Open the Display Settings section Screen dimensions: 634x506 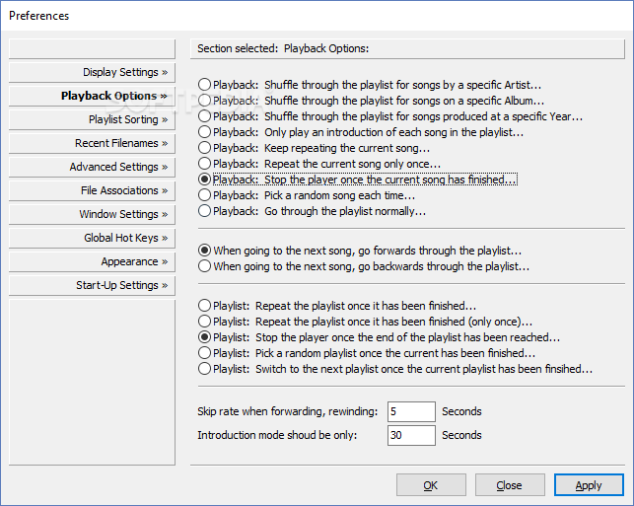(x=92, y=72)
